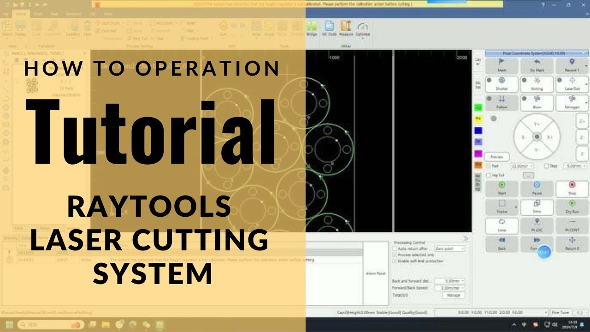590x332 pixels.
Task: Click the Float Coordinate System header
Action: tap(537, 53)
